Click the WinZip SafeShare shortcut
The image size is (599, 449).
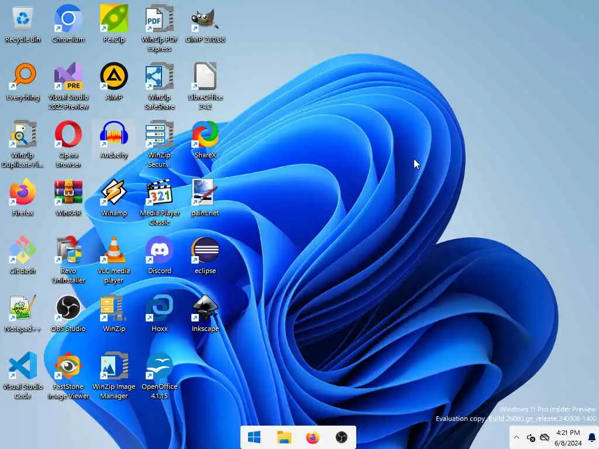coord(159,87)
